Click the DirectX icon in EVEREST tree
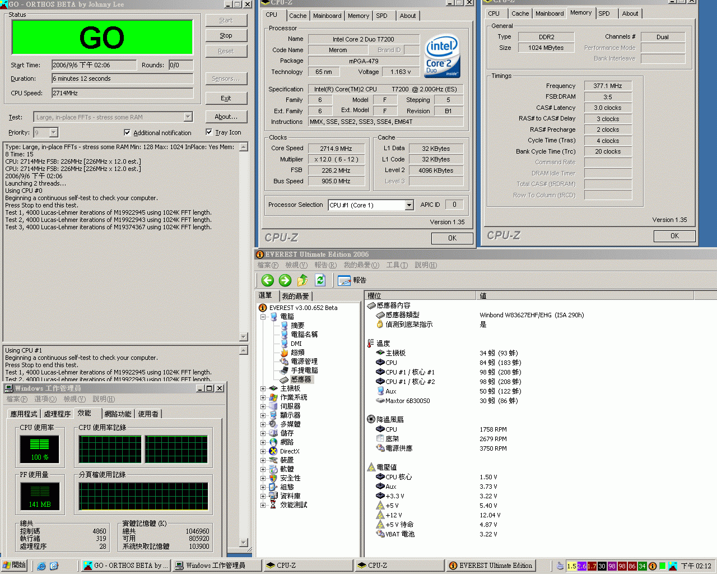The height and width of the screenshot is (574, 717). pos(273,451)
